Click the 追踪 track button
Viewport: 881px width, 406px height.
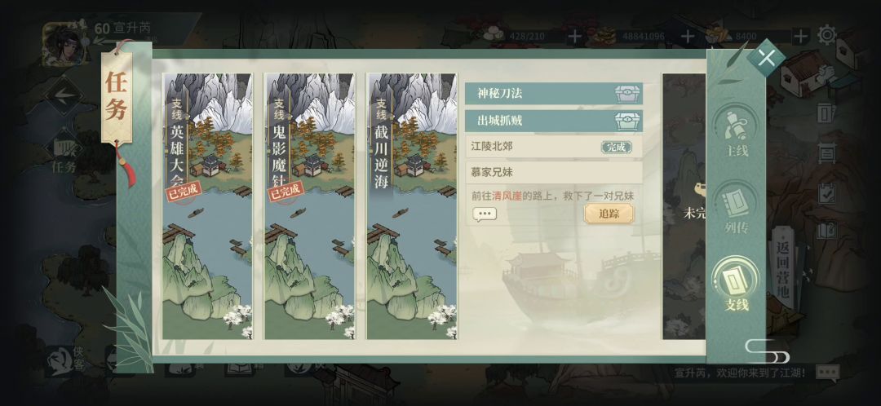[x=609, y=214]
